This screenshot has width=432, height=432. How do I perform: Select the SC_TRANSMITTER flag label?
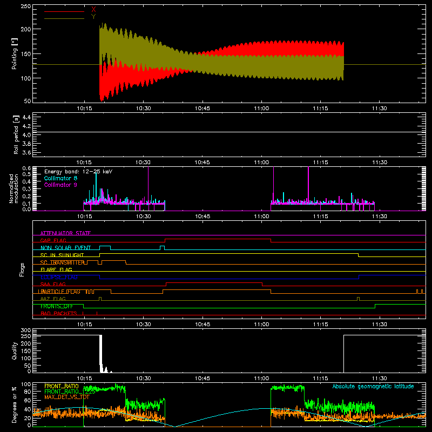click(62, 262)
